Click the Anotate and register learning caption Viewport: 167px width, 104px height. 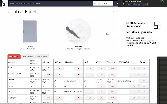pyautogui.click(x=78, y=49)
